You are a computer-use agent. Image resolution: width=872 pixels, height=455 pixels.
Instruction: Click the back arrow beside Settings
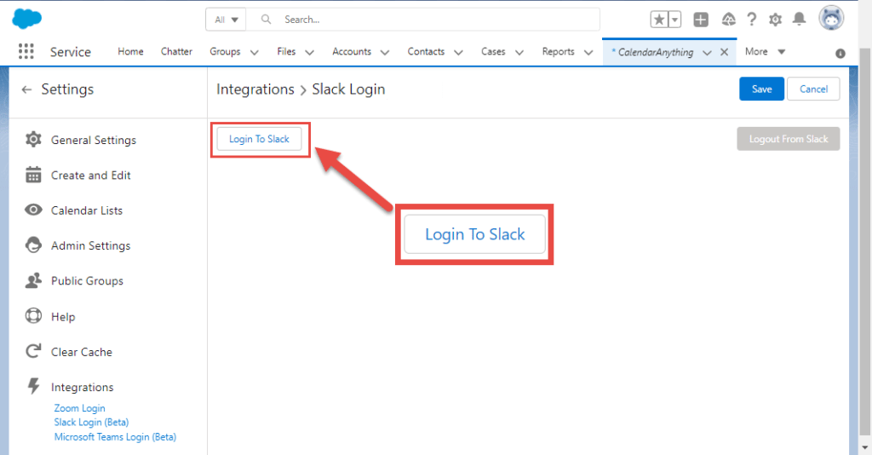[x=26, y=89]
